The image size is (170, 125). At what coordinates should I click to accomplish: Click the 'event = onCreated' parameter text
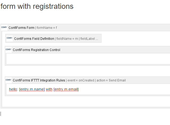[x=81, y=80]
